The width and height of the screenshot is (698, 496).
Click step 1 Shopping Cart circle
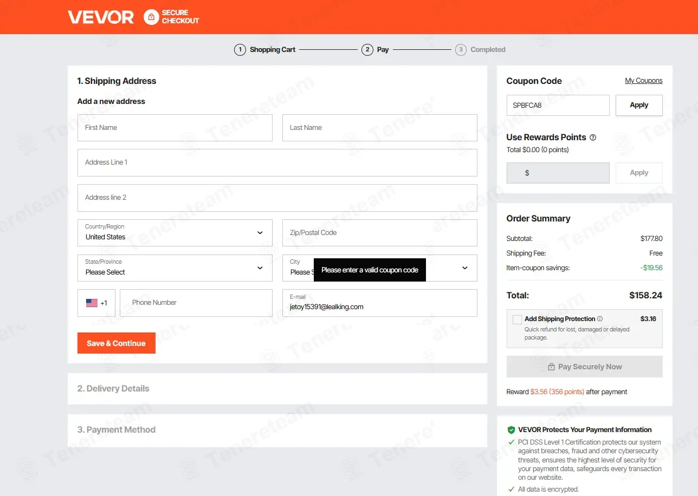[x=240, y=50]
